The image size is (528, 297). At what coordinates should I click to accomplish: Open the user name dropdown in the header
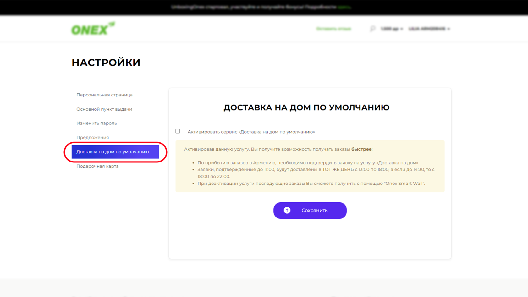[429, 29]
